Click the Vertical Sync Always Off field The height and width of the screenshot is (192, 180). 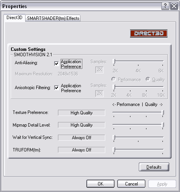[x=82, y=138]
